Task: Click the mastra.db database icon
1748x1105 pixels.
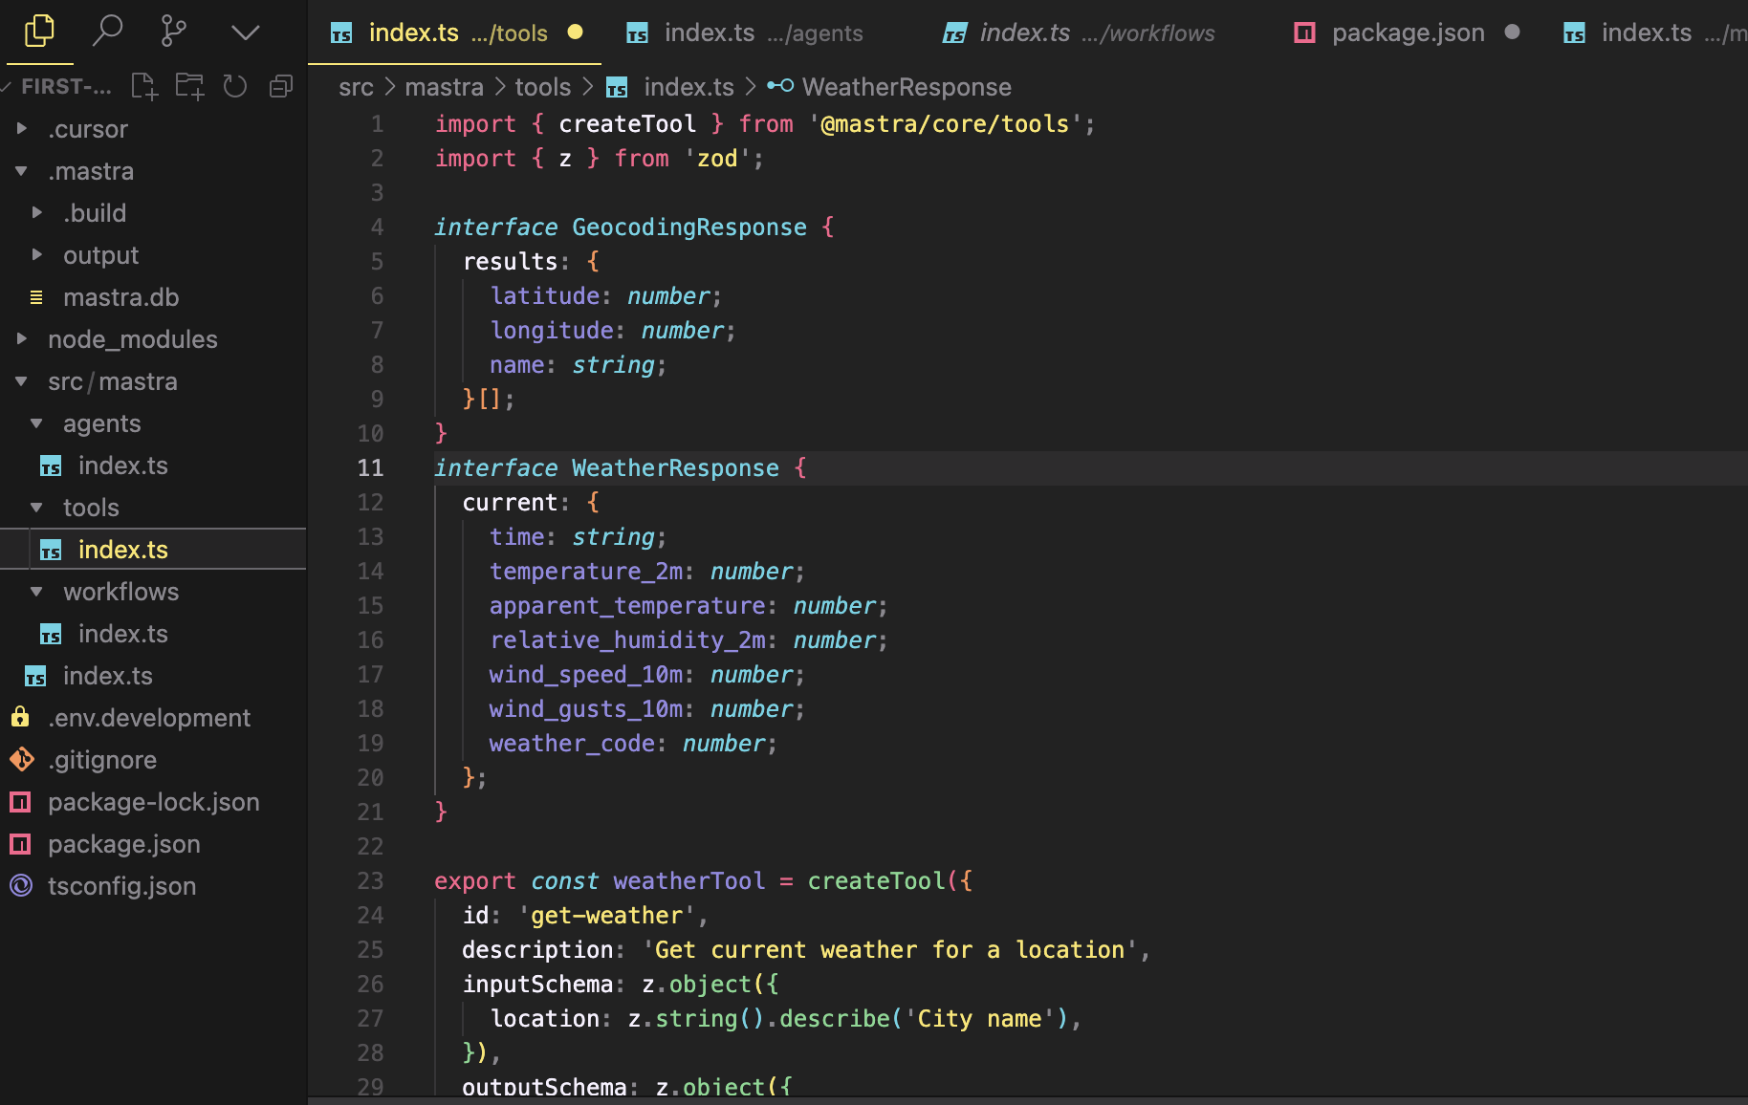Action: 36,297
